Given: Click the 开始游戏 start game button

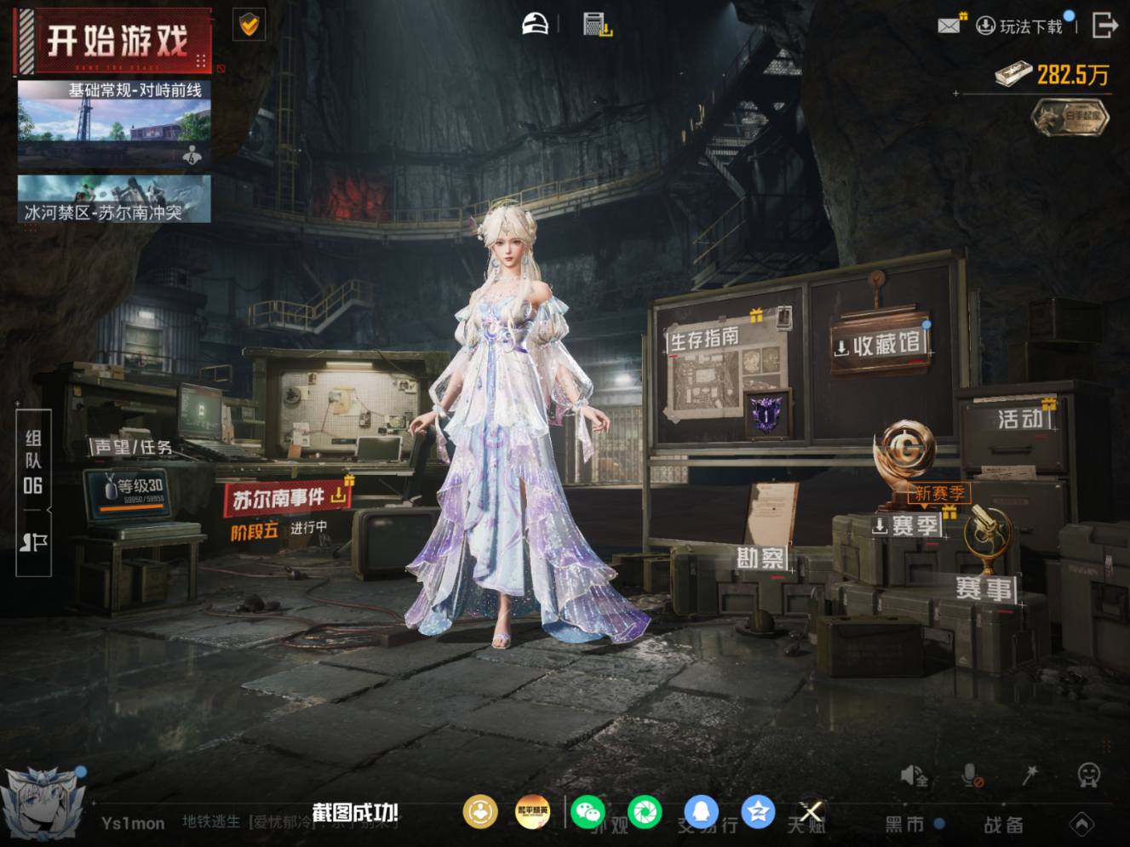Looking at the screenshot, I should (113, 40).
